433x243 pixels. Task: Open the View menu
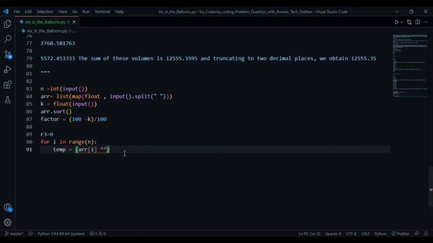pos(63,12)
